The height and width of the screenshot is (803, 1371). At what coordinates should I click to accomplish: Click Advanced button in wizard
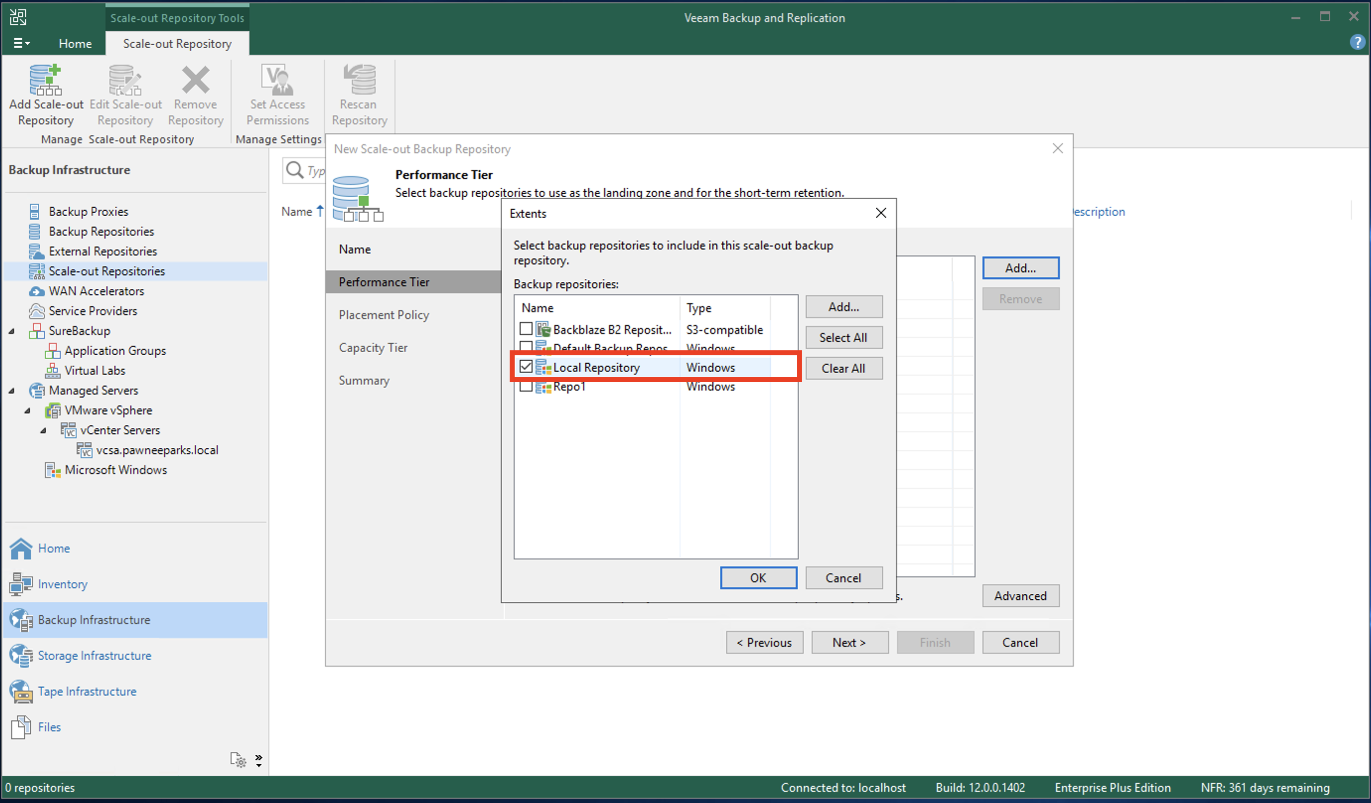click(x=1020, y=596)
